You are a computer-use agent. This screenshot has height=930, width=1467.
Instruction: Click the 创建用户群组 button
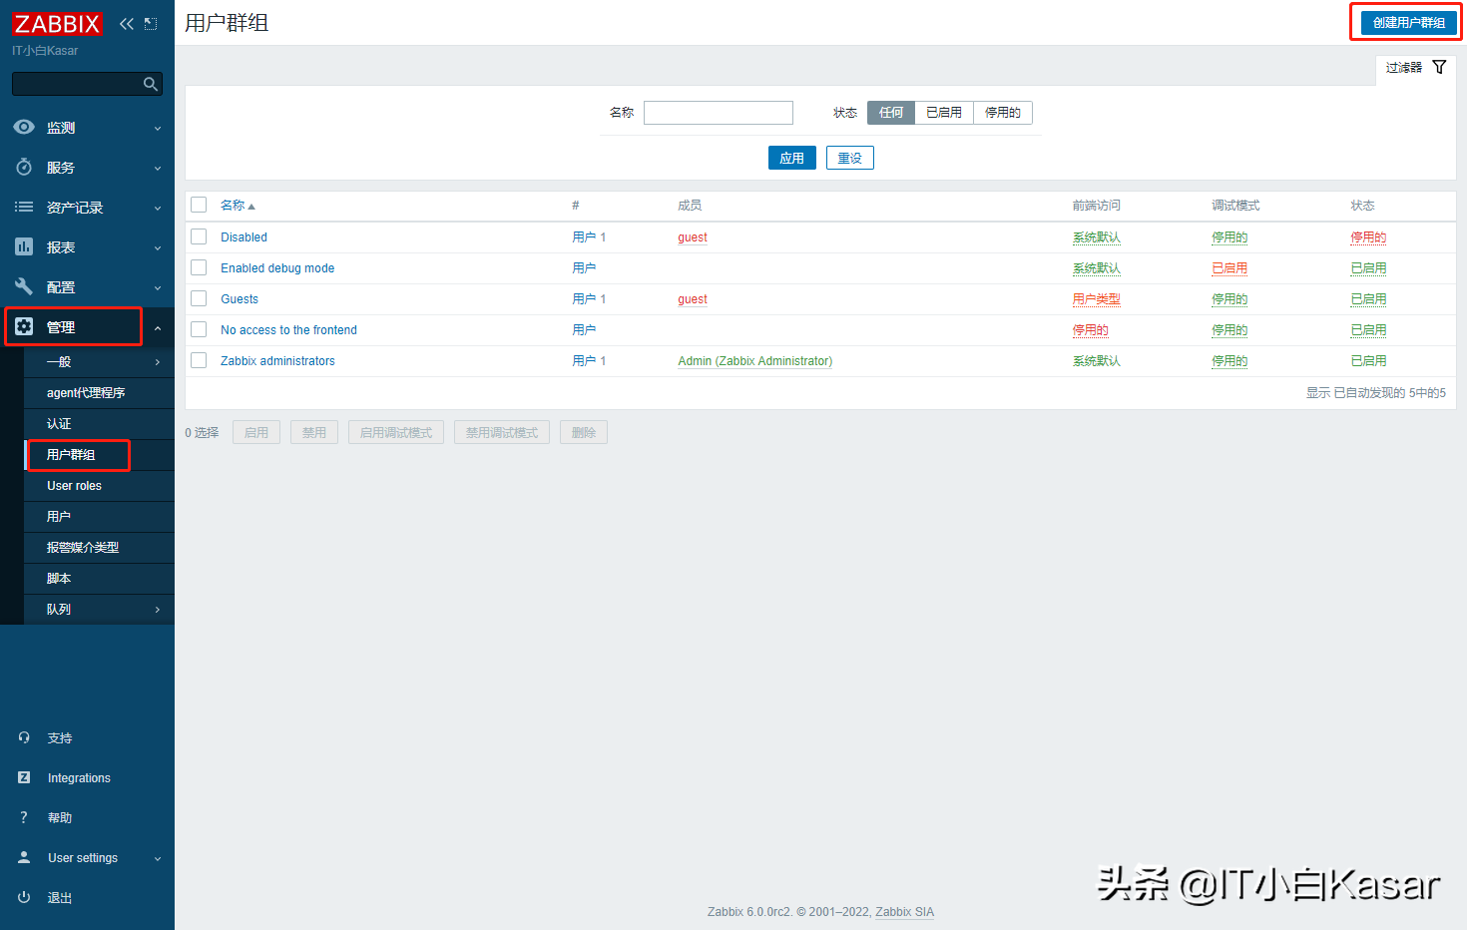coord(1405,22)
